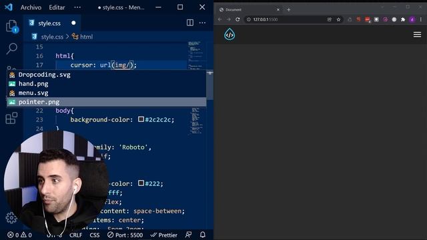Click inside the url(img/) value on line 17
427x240 pixels.
click(x=122, y=65)
